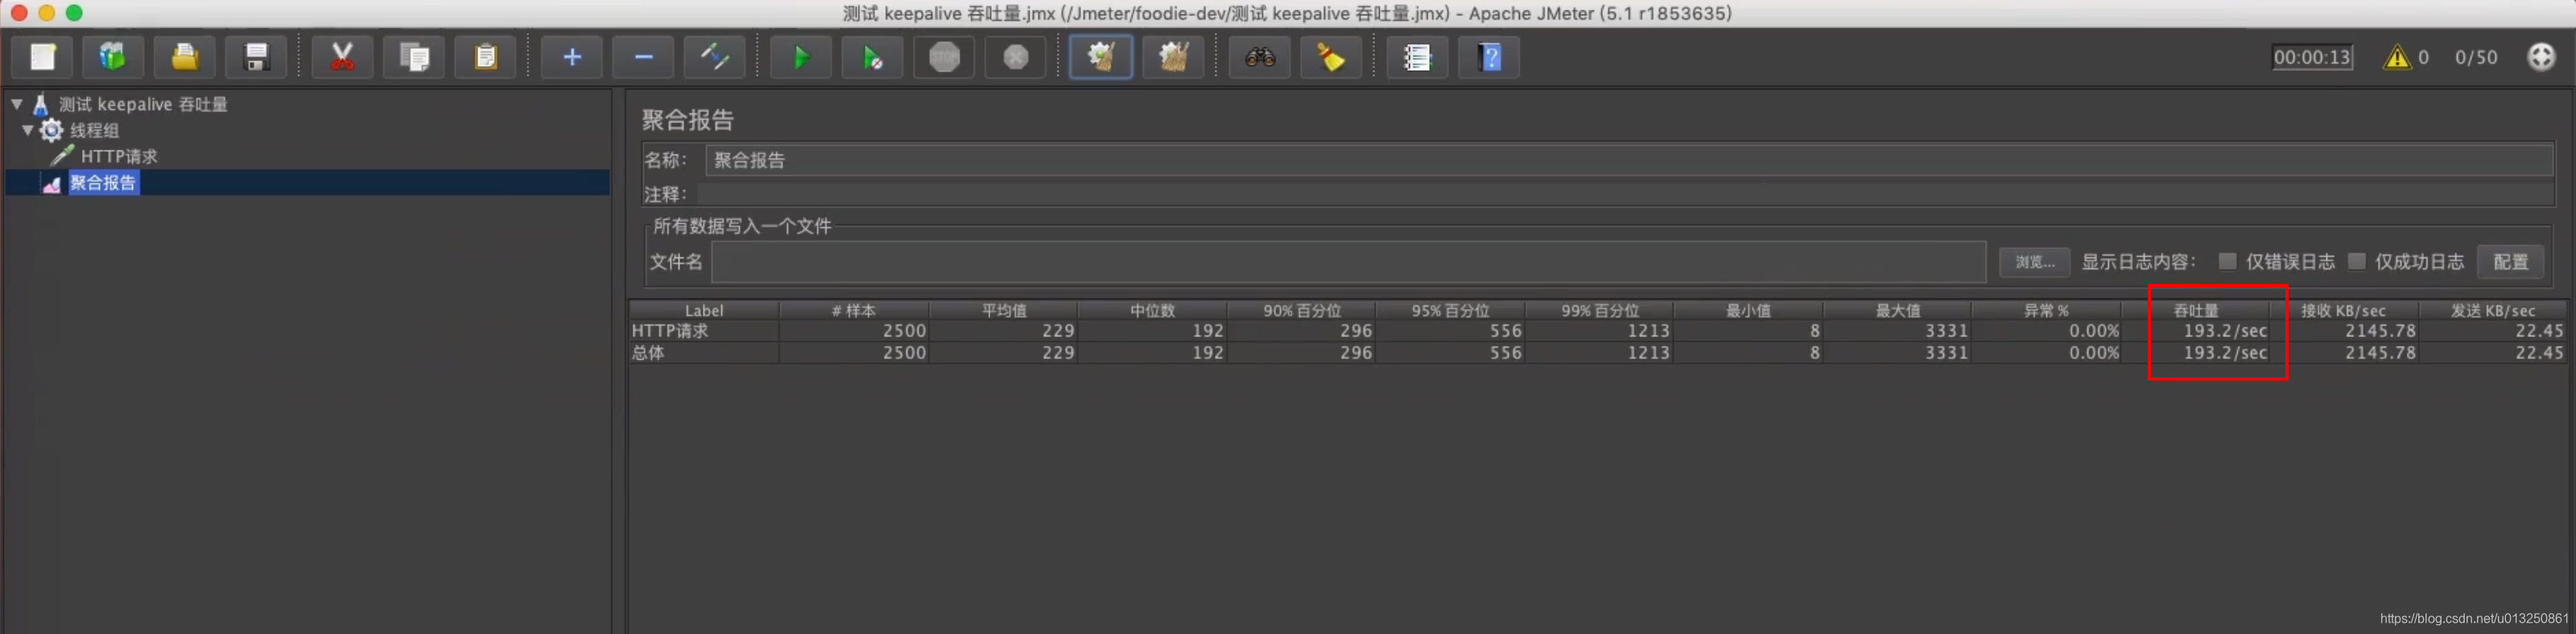Screen dimensions: 2576x634
Task: Copy the selected element
Action: pos(414,57)
